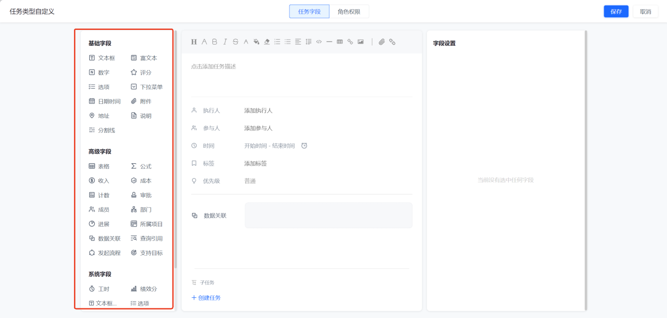Viewport: 667px width, 318px height.
Task: Add the 数据关联 field from left panel
Action: pyautogui.click(x=105, y=238)
